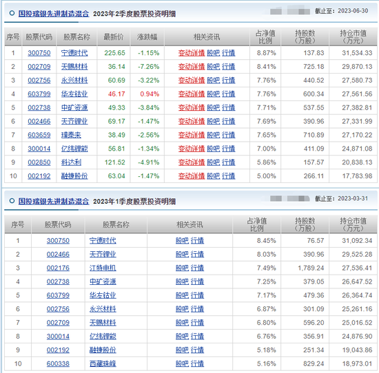Open 股吧 for Q1 宁德时代 row
Screen dimensions: 379x373
pos(182,241)
